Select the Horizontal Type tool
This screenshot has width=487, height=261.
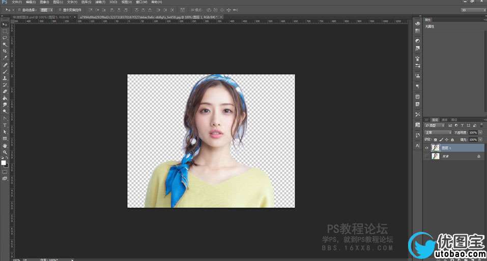click(5, 125)
